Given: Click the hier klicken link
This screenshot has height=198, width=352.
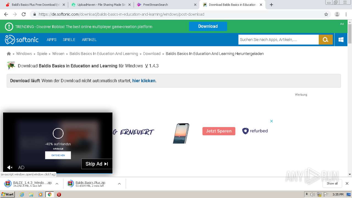Looking at the screenshot, I should point(144,81).
